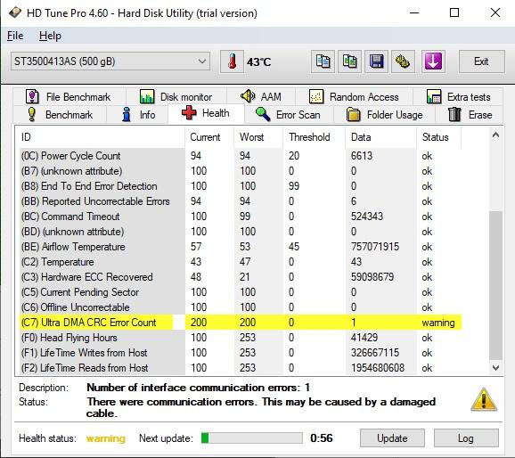The width and height of the screenshot is (515, 458).
Task: Open the AAM tab
Action: click(261, 97)
